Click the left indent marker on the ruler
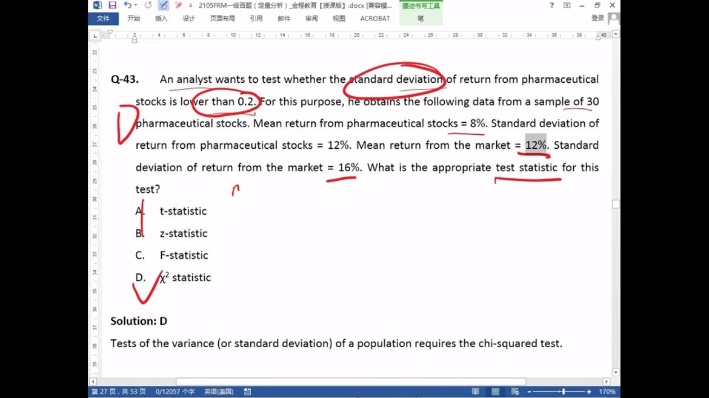The height and width of the screenshot is (398, 709). click(x=135, y=40)
